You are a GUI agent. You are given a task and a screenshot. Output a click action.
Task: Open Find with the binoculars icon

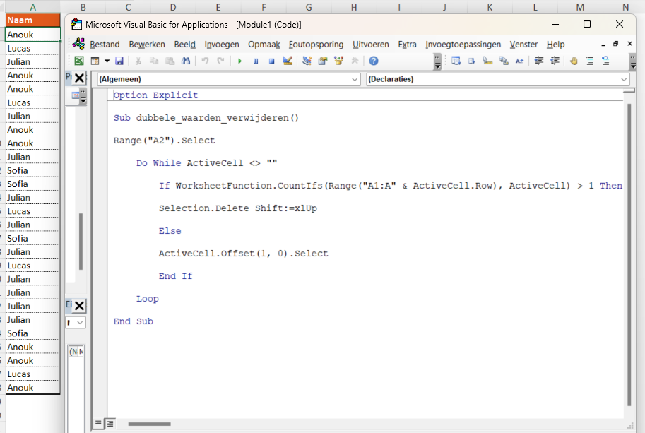click(186, 61)
